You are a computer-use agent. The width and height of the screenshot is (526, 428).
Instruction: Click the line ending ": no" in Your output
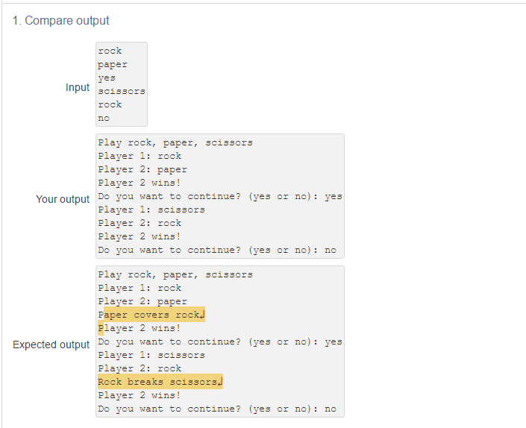point(217,250)
